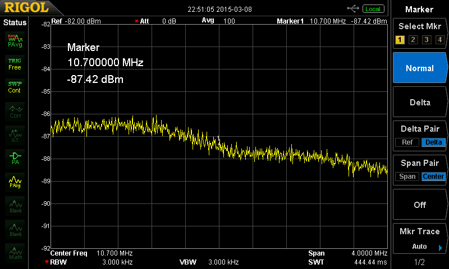The height and width of the screenshot is (269, 449).
Task: Click the VBW 3.000 kHz readout
Action: [209, 262]
